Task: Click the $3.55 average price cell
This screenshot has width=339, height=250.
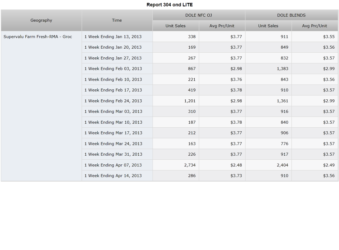Action: coord(315,37)
